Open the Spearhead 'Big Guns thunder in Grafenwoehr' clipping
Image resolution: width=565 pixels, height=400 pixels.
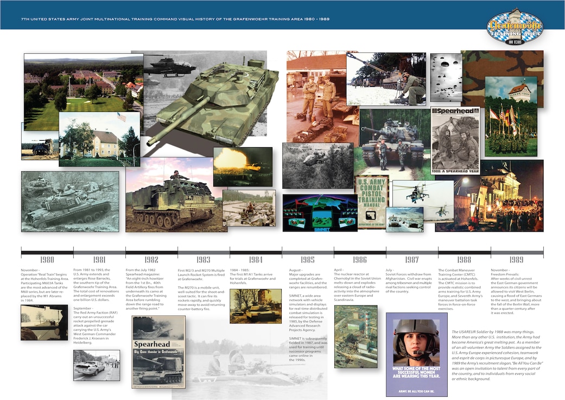(x=158, y=352)
